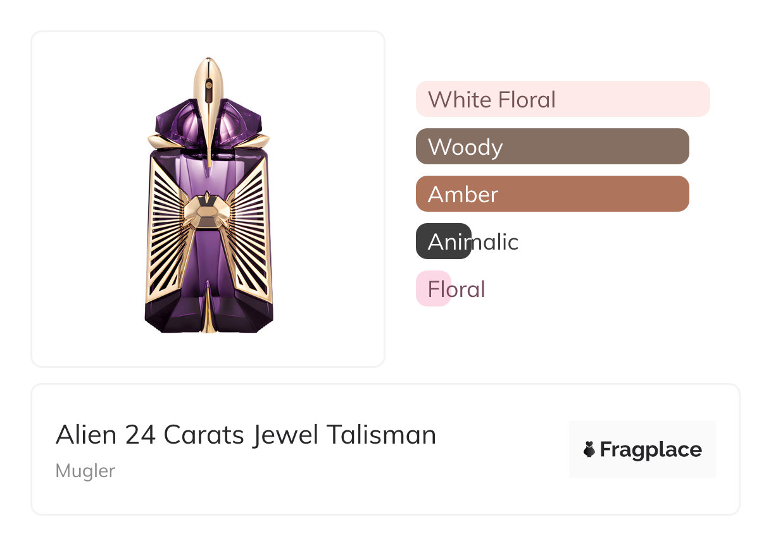
Task: Click the Fragplace bottle logo icon
Action: [x=589, y=449]
